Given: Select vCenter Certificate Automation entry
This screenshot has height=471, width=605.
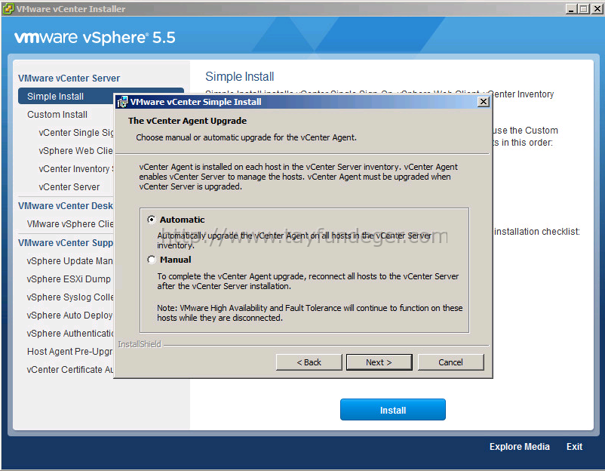Looking at the screenshot, I should click(x=70, y=369).
